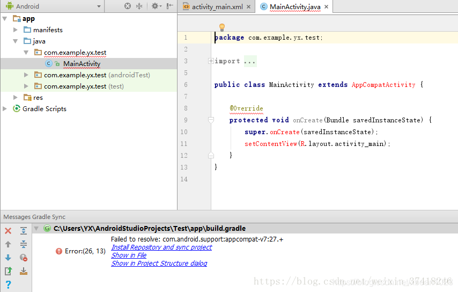
Task: Select the manifests folder
Action: 48,30
